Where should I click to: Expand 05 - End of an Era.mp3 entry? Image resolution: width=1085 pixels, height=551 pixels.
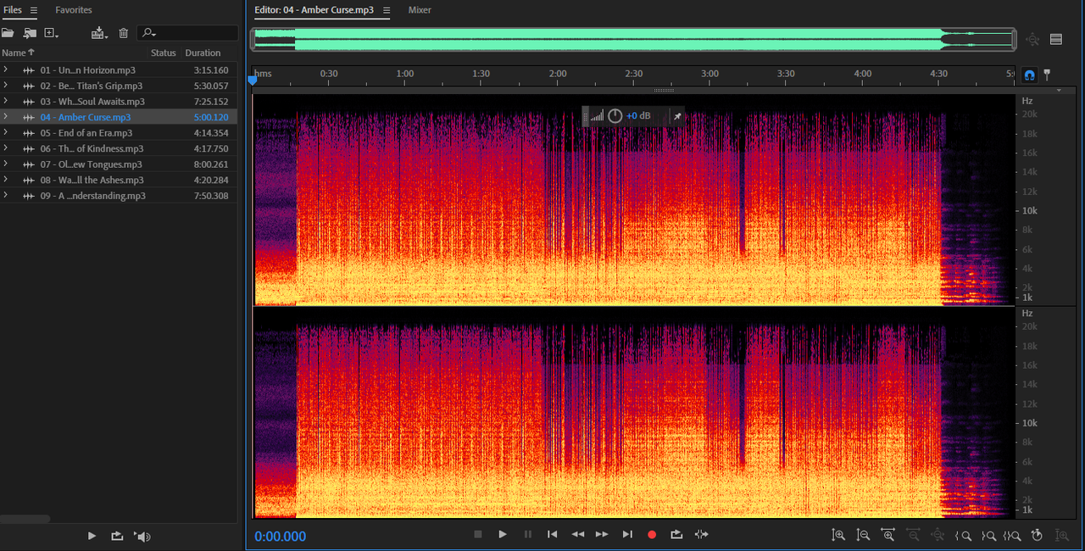[x=6, y=133]
